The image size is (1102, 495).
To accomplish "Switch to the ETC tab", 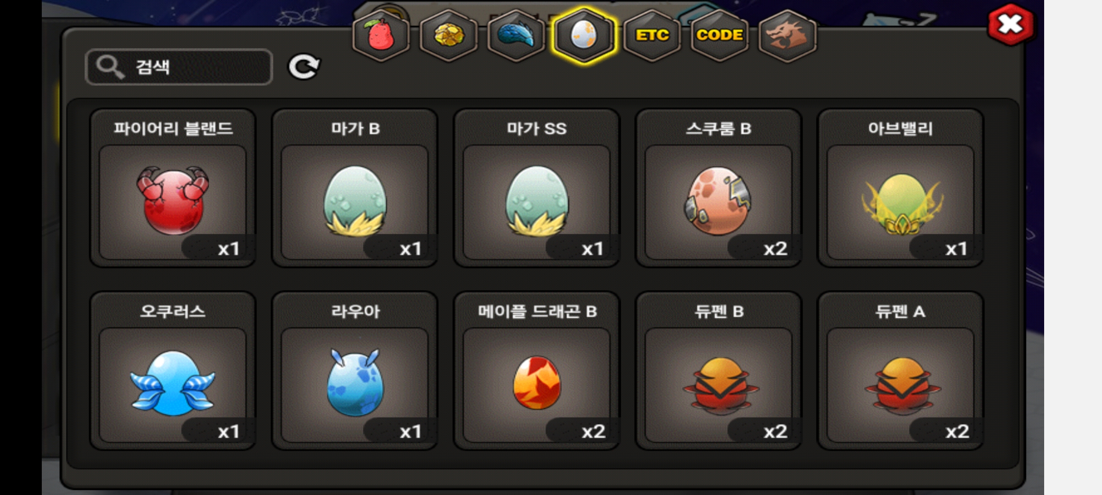I will (x=652, y=35).
